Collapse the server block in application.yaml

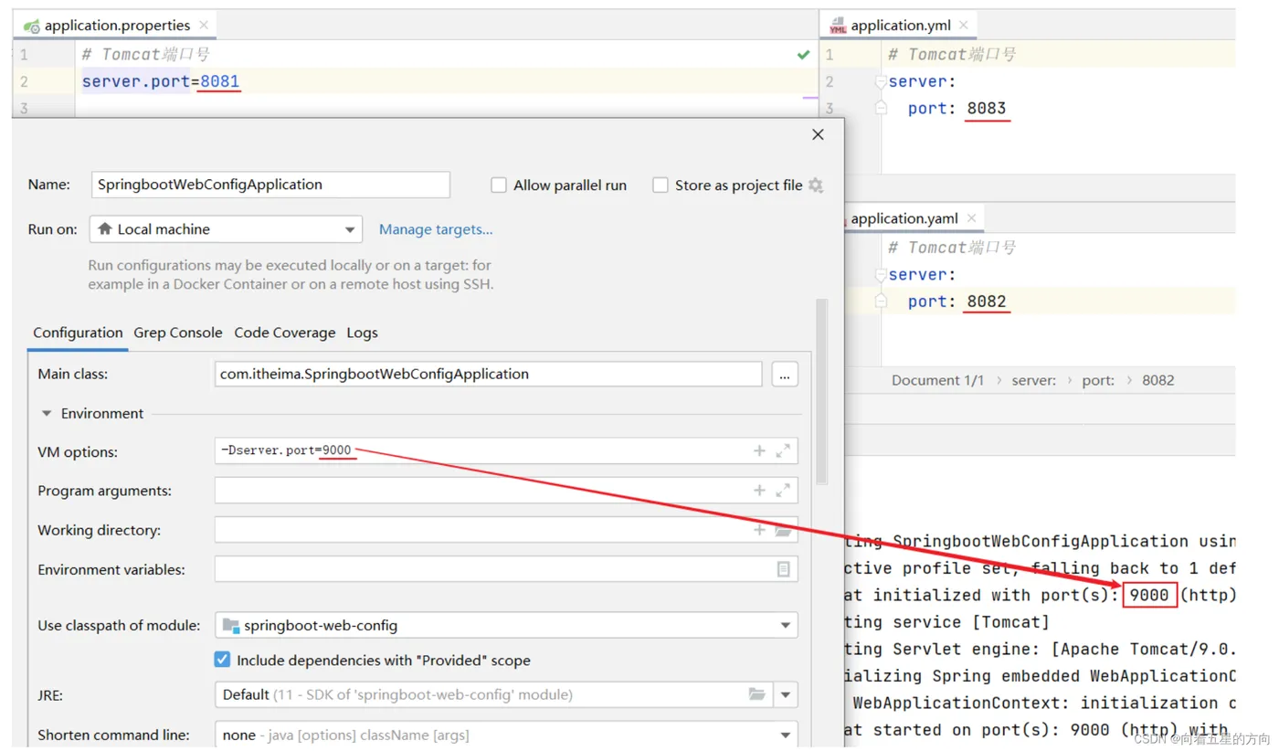881,274
